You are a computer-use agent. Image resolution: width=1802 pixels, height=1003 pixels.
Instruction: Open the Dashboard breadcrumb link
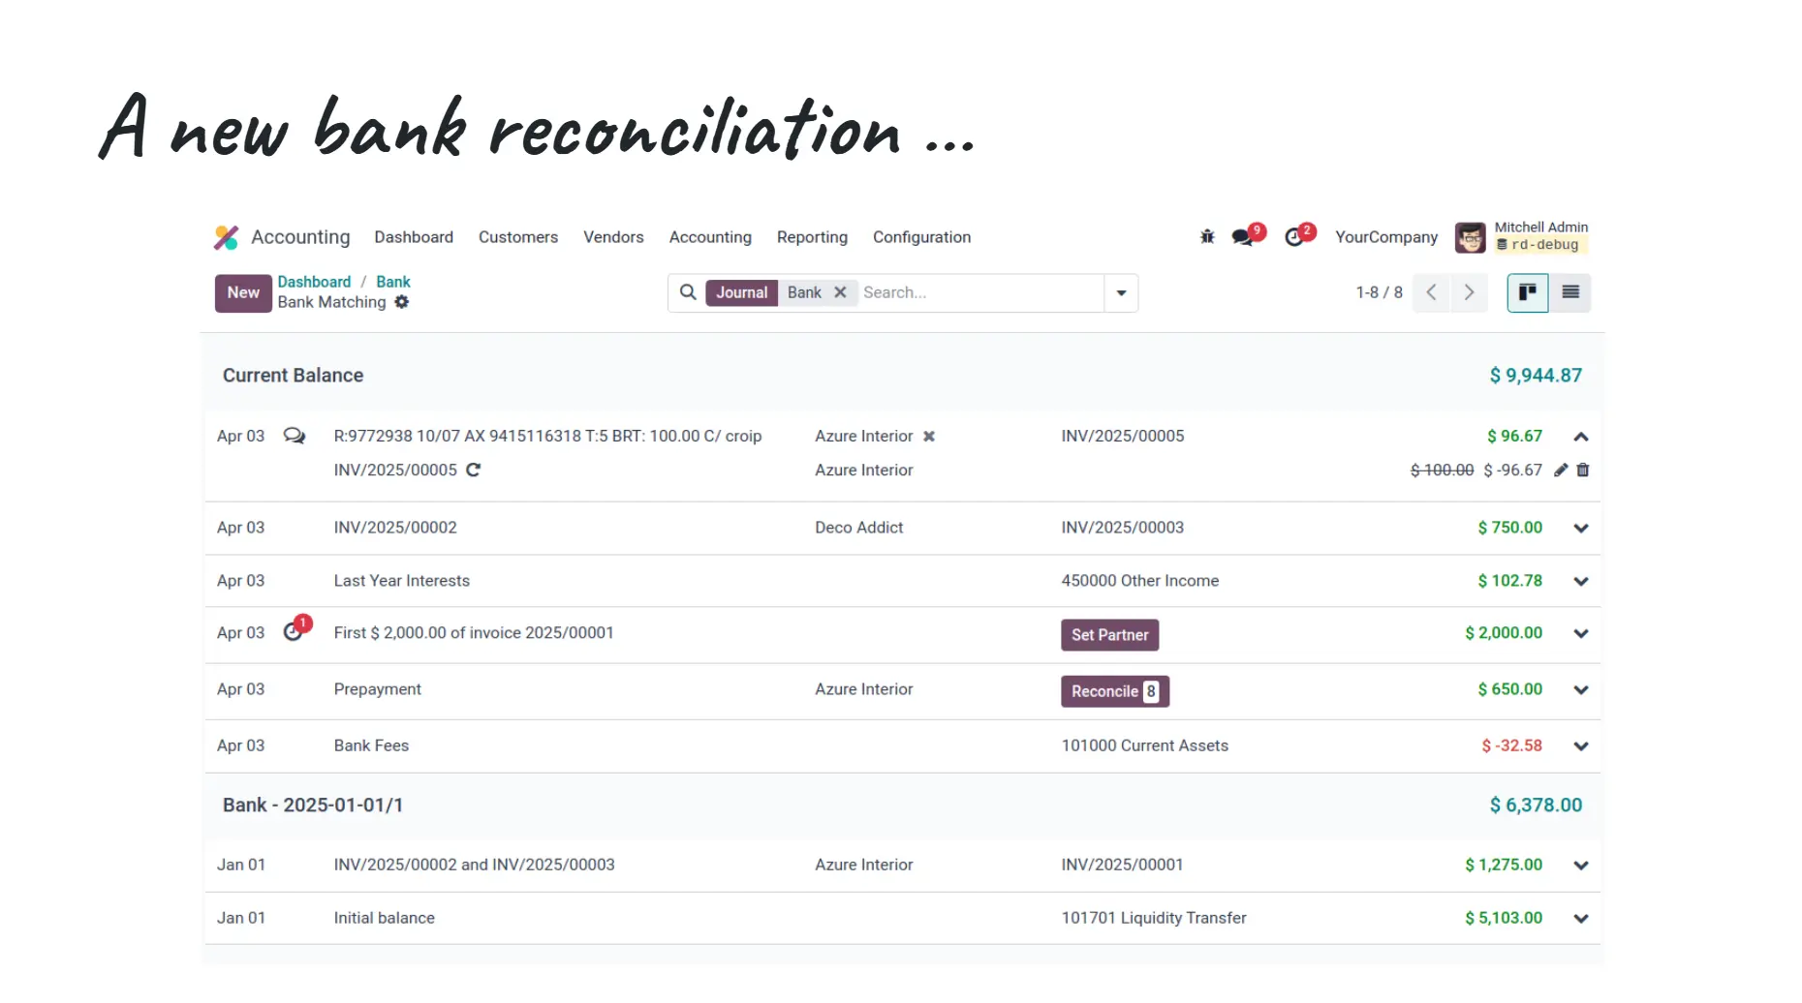(314, 281)
